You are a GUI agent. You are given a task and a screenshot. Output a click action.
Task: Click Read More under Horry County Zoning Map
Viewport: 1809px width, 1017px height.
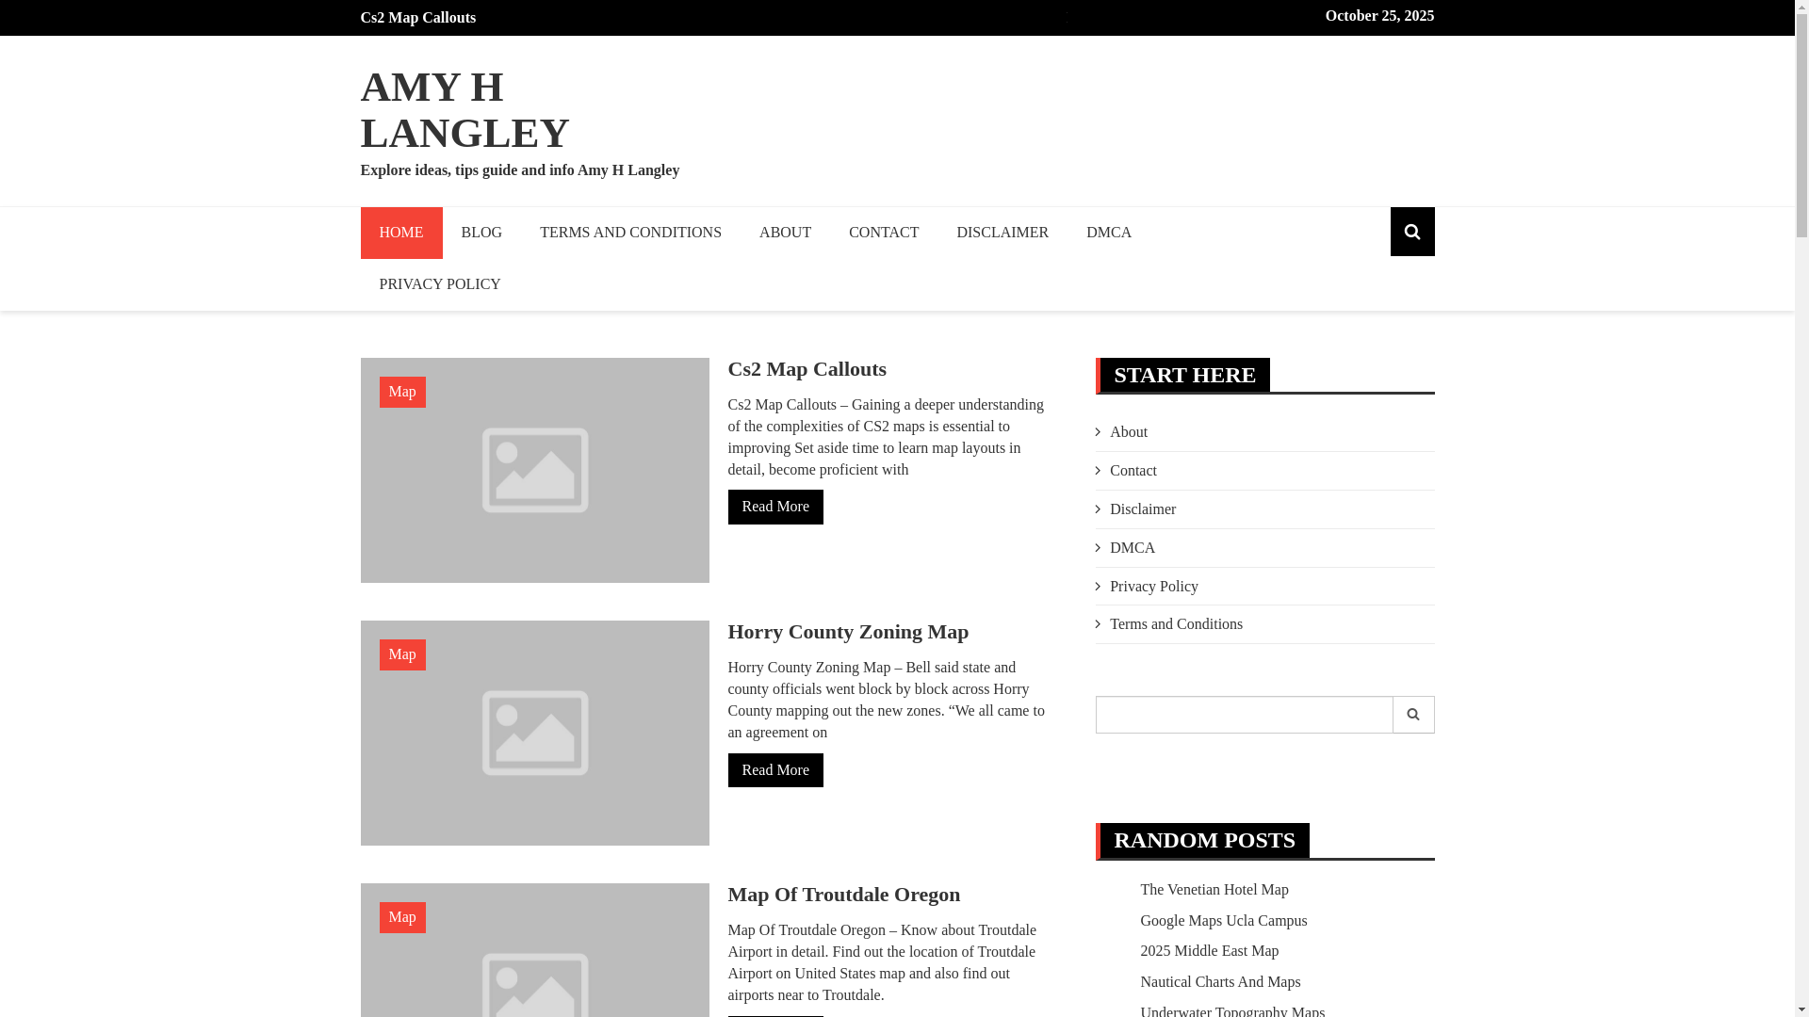(x=775, y=770)
